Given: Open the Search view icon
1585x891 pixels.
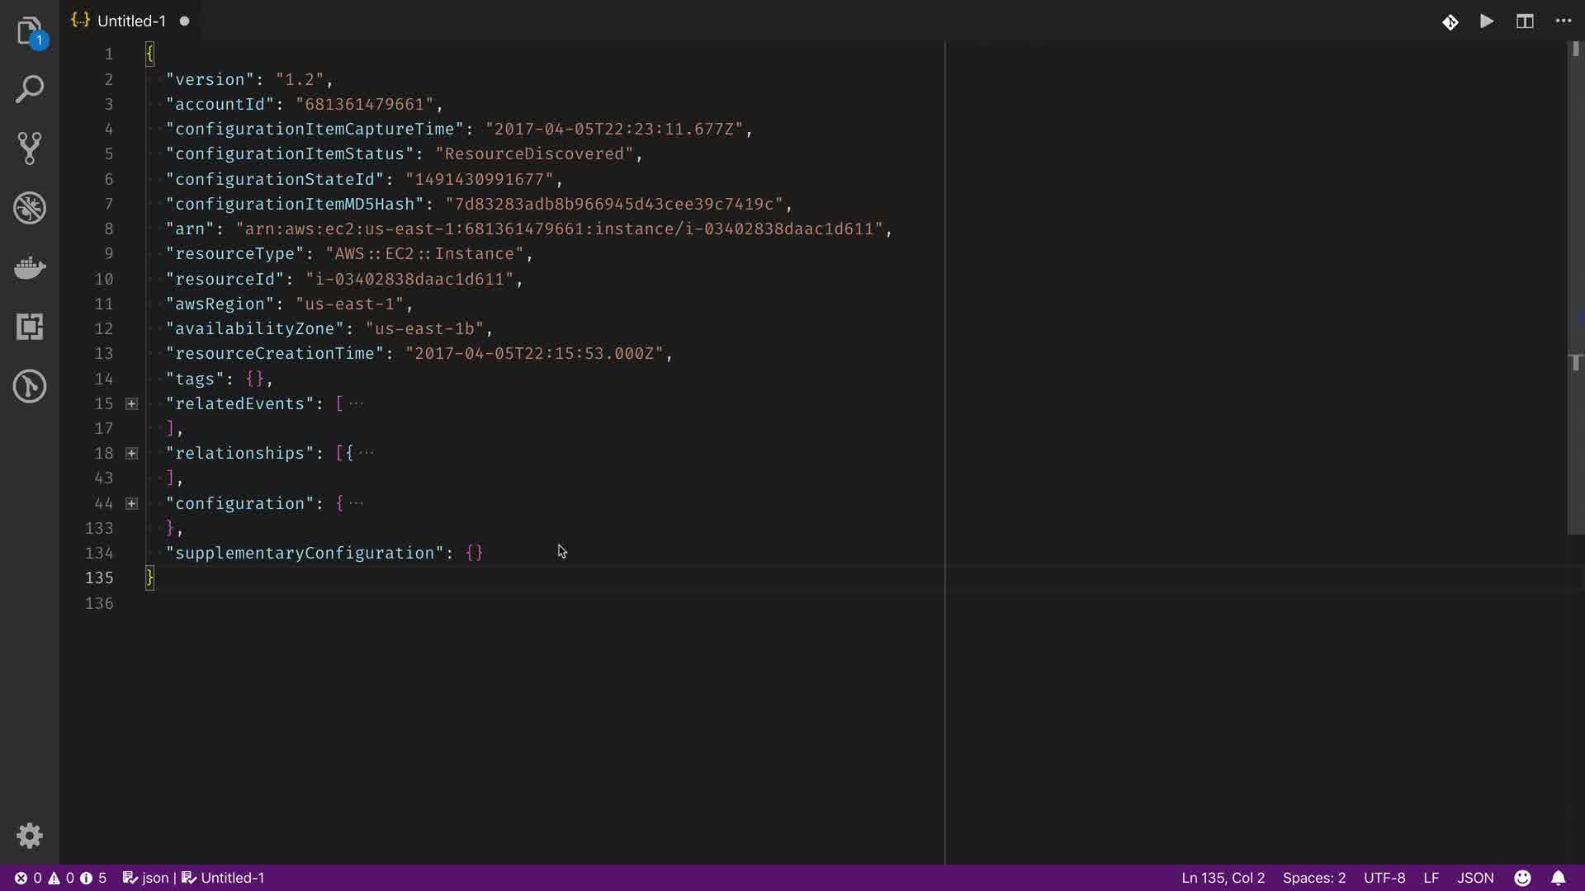Looking at the screenshot, I should 30,89.
